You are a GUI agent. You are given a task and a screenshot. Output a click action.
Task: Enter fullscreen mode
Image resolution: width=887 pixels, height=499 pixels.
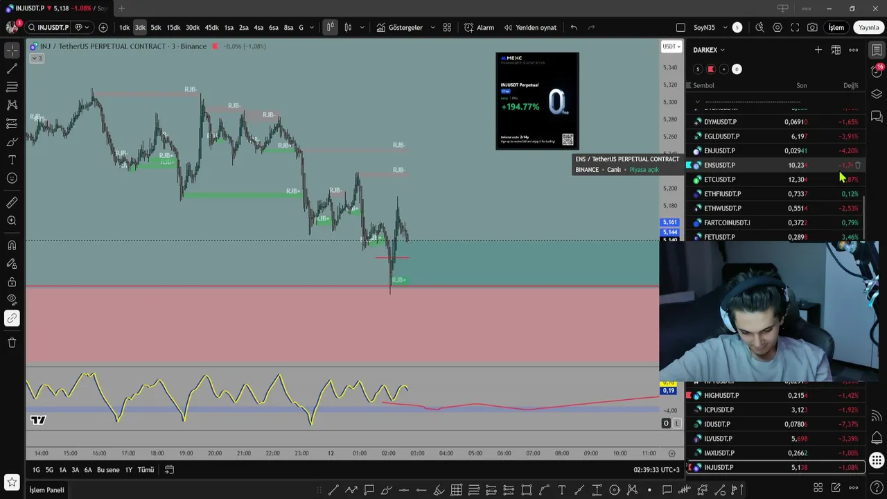[x=795, y=28]
